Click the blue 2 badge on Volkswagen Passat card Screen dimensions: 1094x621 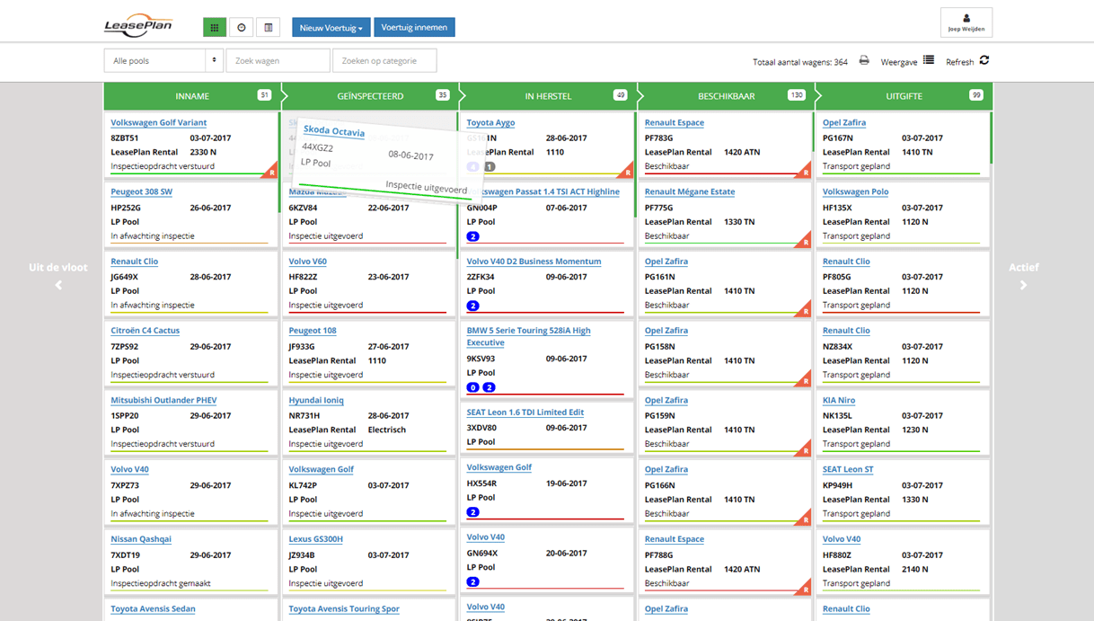(x=473, y=236)
